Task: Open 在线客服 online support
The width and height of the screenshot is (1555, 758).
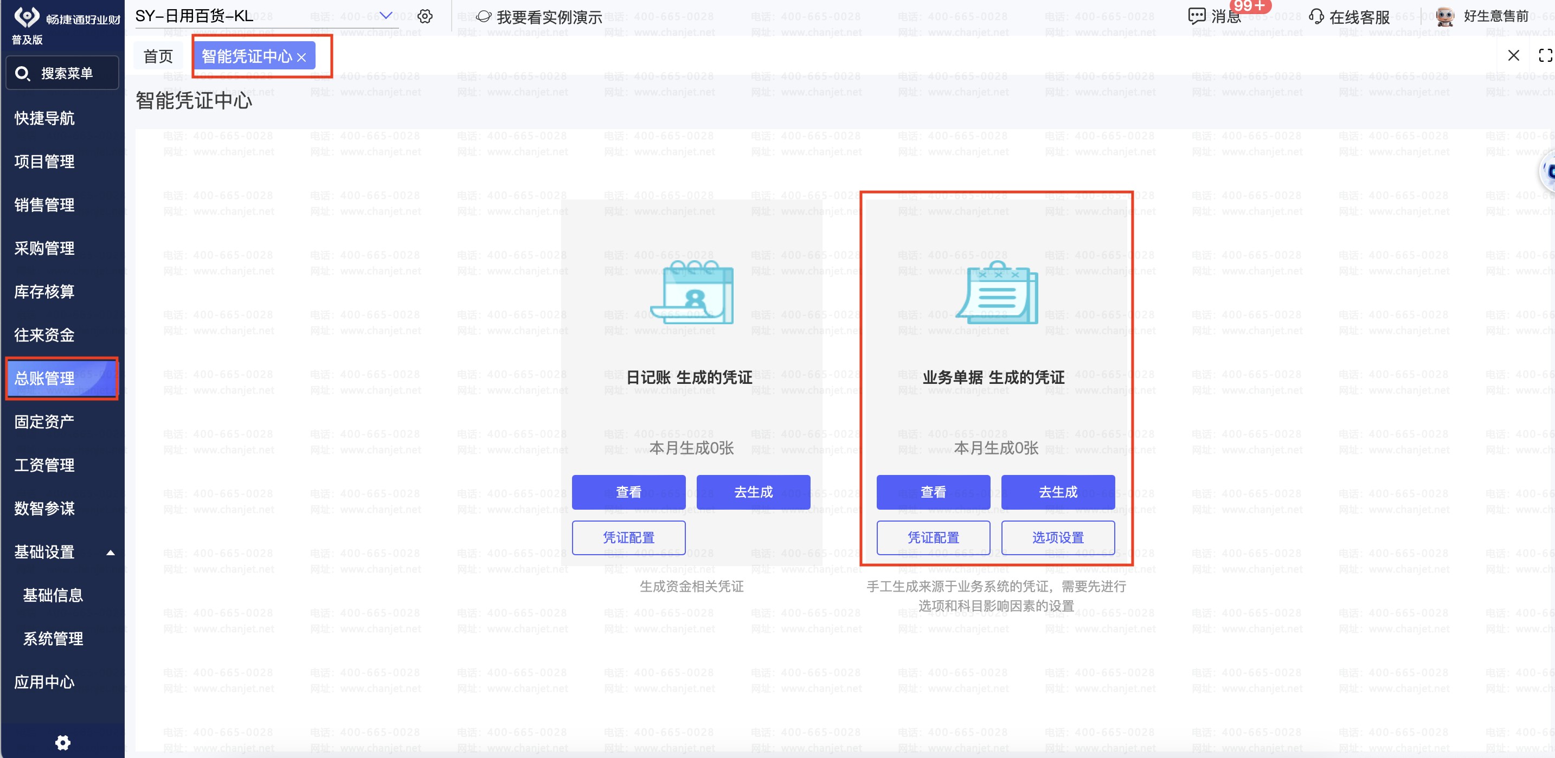Action: click(1349, 17)
